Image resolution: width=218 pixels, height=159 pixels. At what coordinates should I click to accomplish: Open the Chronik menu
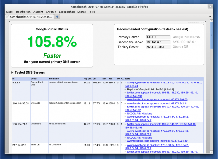51,12
